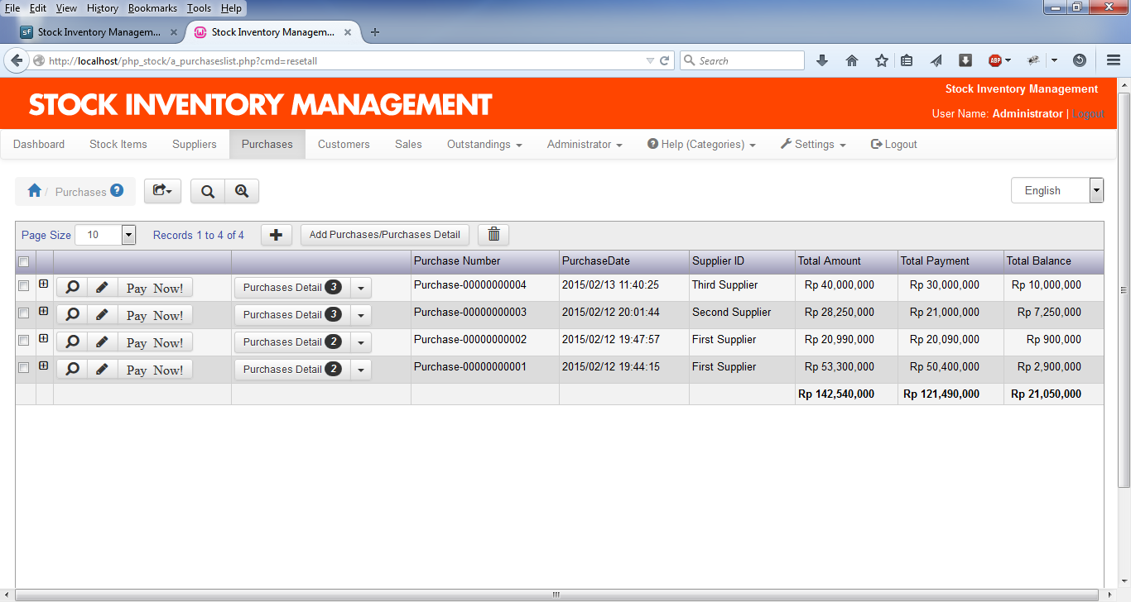View record Purchase-00000000003 magnifier icon
Viewport: 1131px width, 602px height.
(72, 315)
